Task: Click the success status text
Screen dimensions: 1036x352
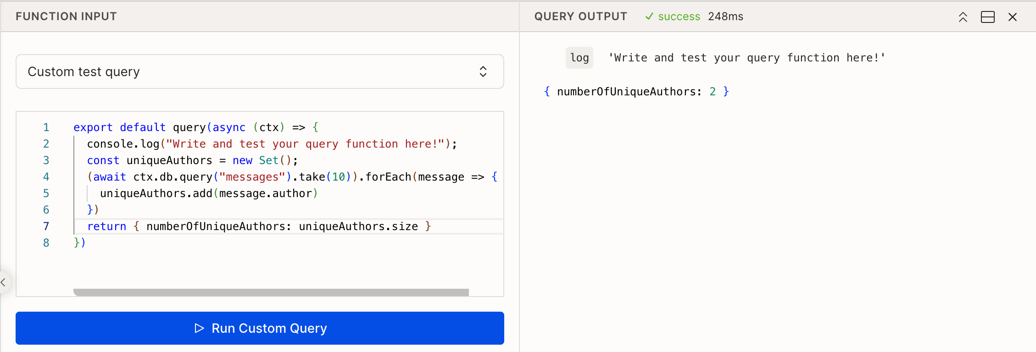Action: (679, 16)
